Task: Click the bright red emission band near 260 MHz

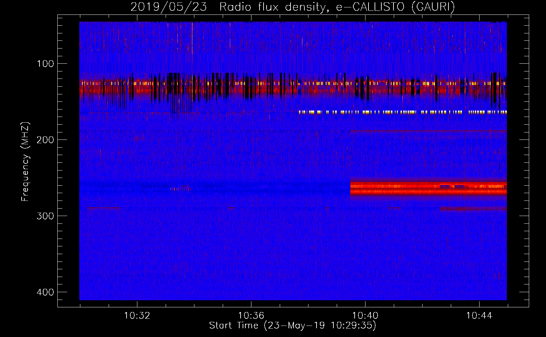Action: click(428, 188)
